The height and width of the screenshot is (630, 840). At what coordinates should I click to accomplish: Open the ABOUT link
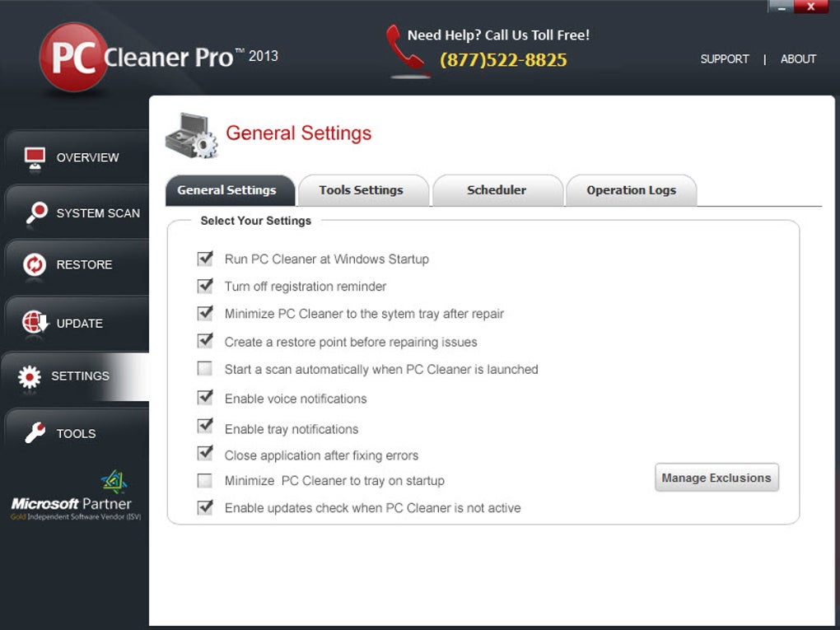798,59
